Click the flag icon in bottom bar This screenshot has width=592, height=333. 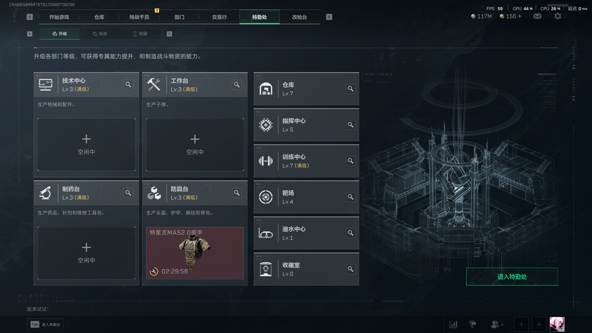(473, 324)
